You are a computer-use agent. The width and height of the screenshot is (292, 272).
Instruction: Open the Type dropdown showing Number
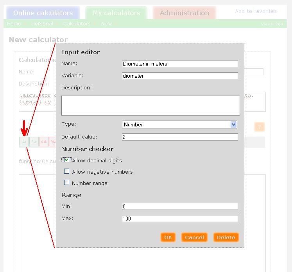pos(179,124)
